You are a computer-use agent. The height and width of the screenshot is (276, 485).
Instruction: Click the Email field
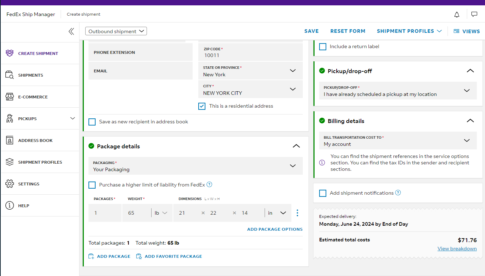click(141, 71)
